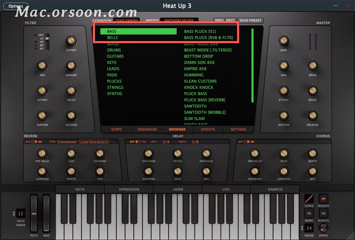355x240 pixels.
Task: Select the DRUMS category
Action: tap(114, 50)
